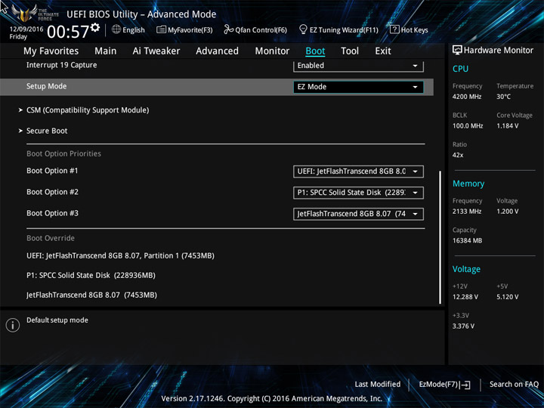Viewport: 544px width, 408px height.
Task: Click the +12V reading 12.288 V
Action: [465, 297]
